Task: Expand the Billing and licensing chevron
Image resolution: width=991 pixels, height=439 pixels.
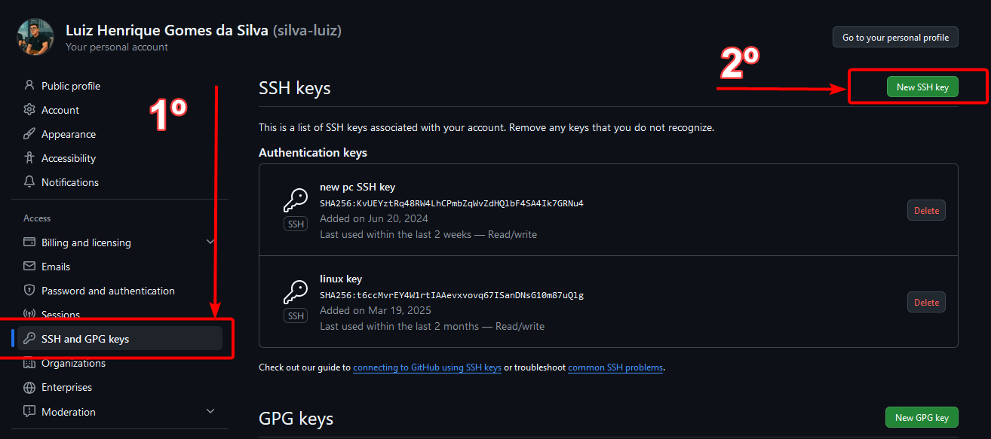Action: (210, 242)
